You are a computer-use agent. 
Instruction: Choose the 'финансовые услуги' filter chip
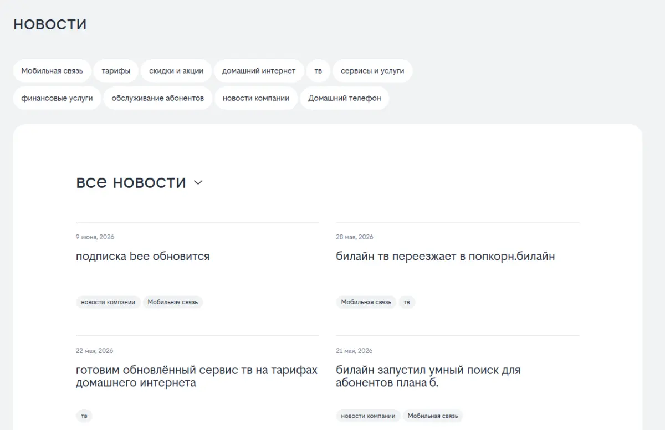(x=57, y=98)
